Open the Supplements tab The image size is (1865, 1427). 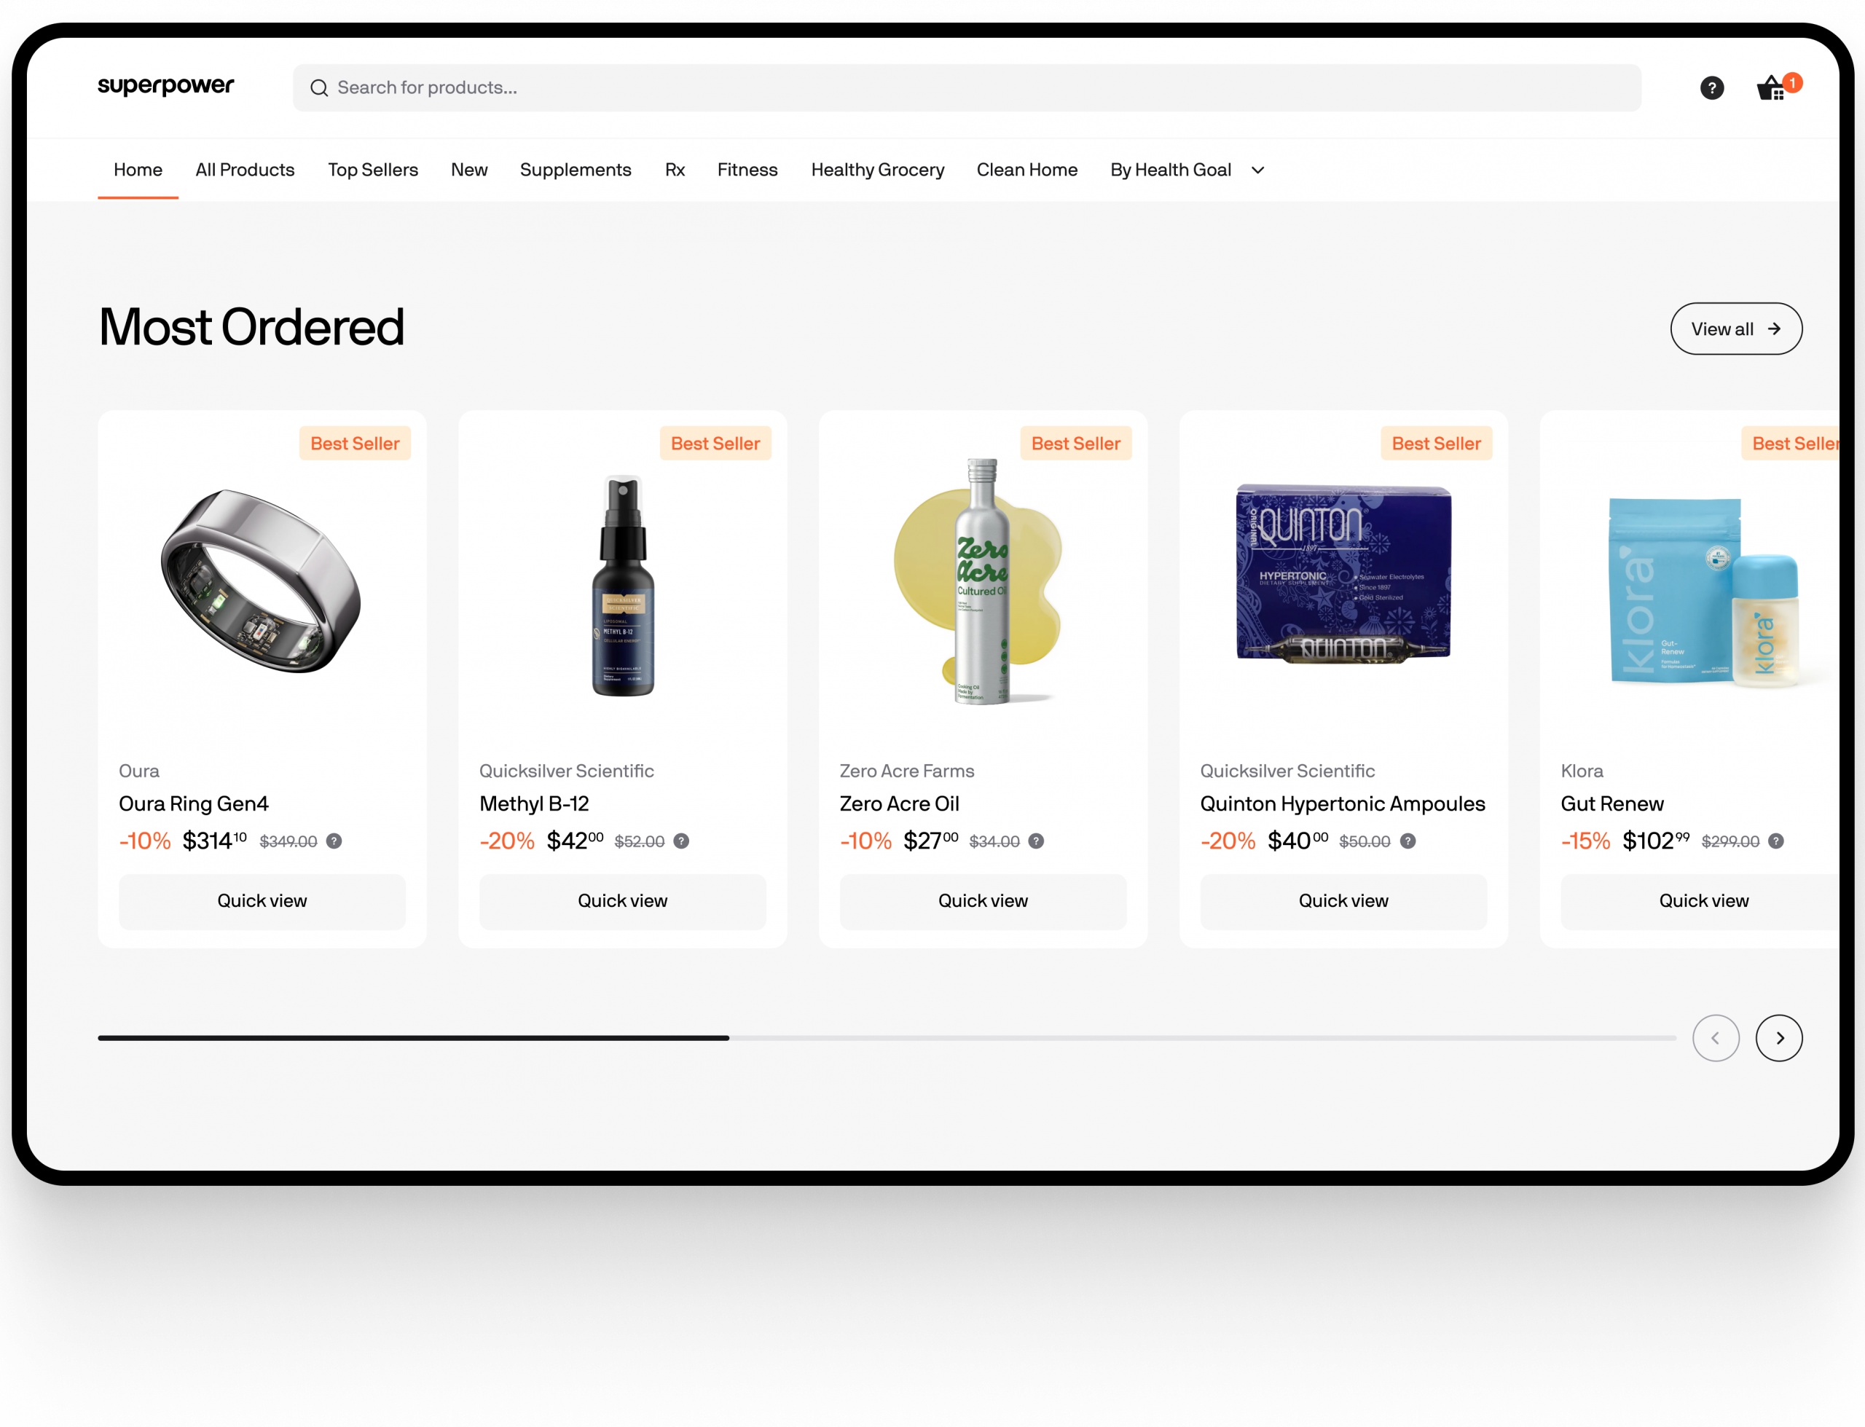point(575,170)
